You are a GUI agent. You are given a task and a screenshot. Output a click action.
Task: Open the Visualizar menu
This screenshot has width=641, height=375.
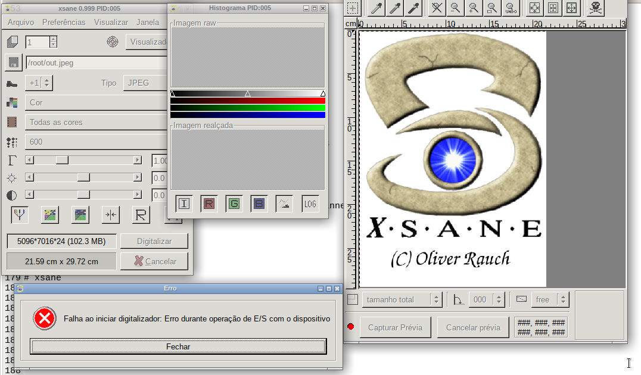[x=111, y=22]
